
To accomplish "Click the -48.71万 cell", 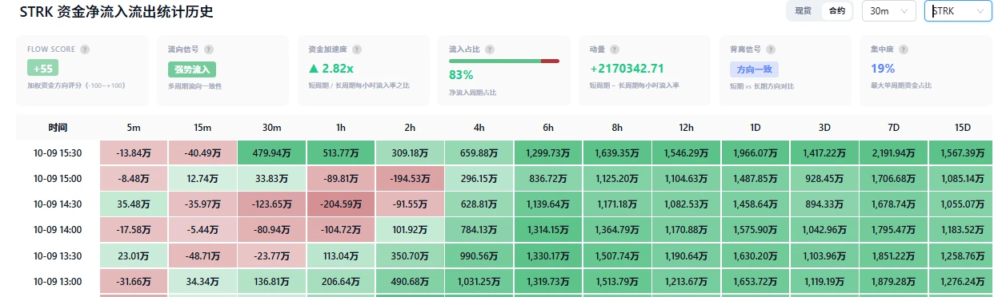I will coord(202,255).
